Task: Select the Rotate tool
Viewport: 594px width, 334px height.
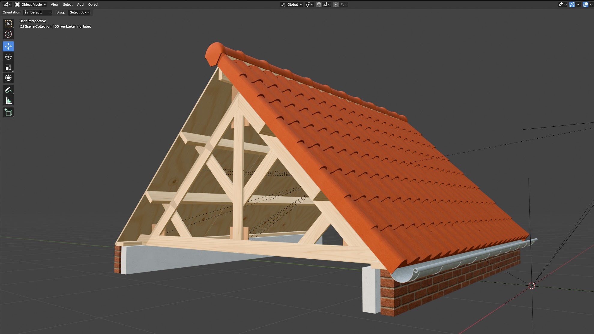Action: pos(8,57)
